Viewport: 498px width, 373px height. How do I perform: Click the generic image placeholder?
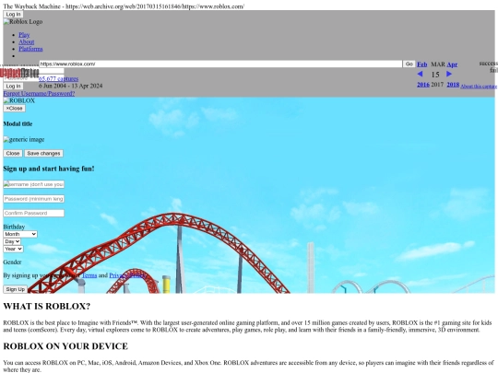[x=24, y=140]
